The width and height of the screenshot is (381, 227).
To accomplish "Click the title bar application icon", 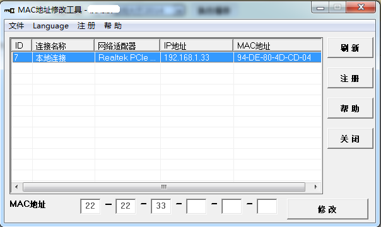I will pyautogui.click(x=9, y=10).
